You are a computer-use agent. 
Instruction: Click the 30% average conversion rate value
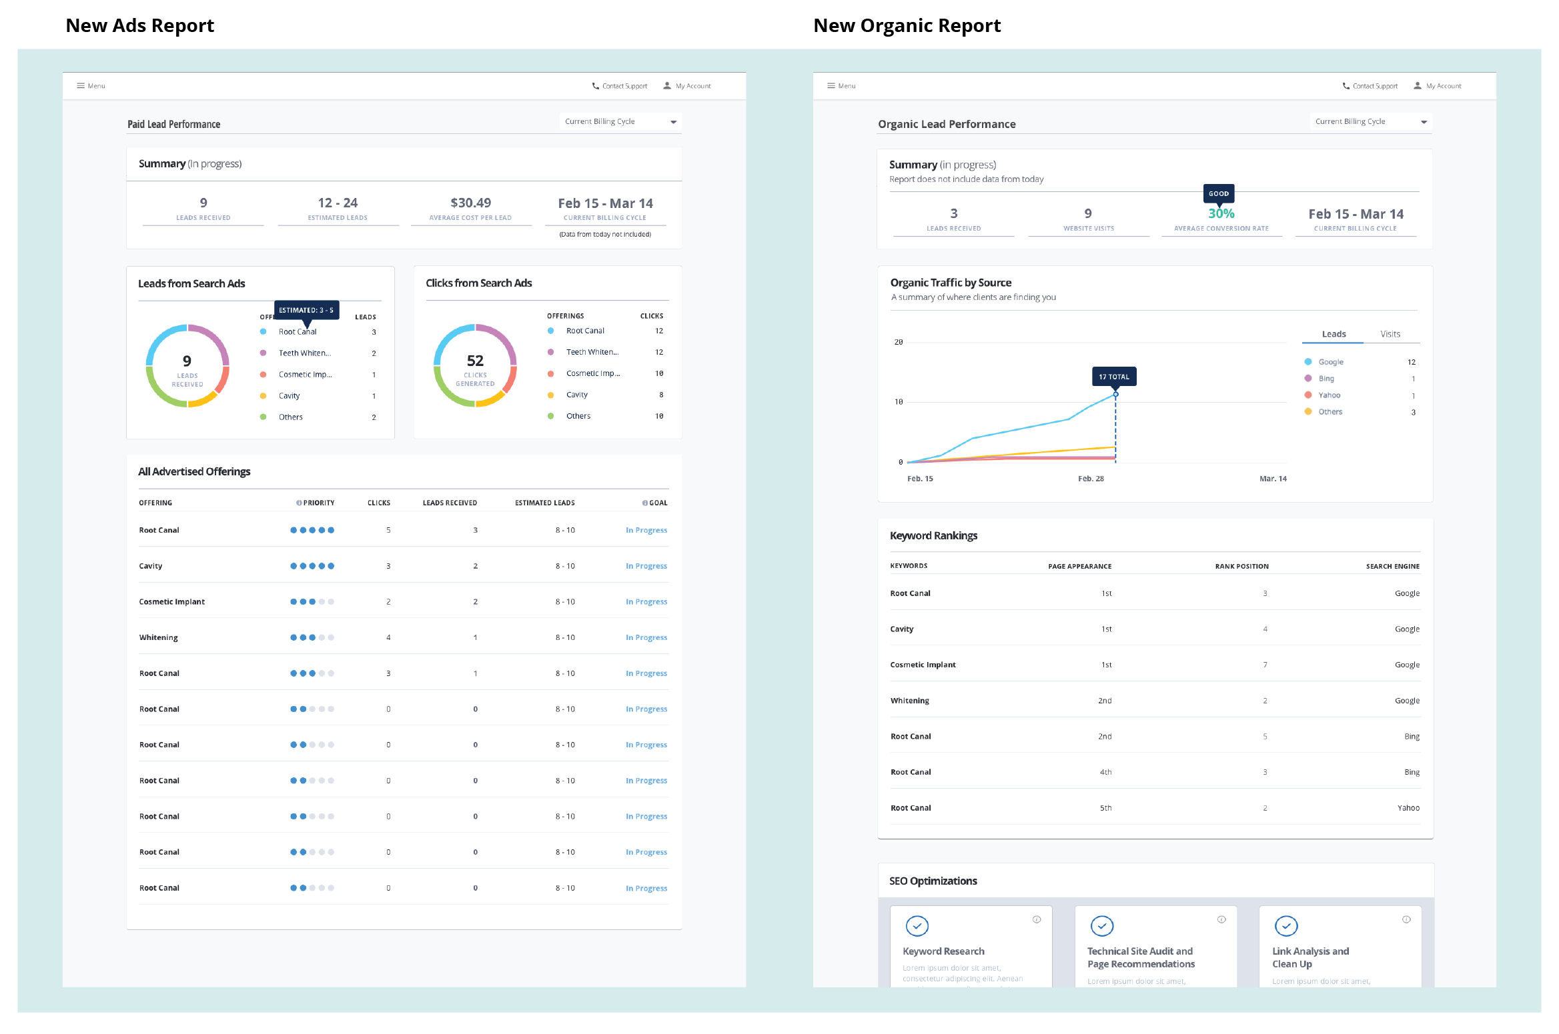tap(1221, 214)
